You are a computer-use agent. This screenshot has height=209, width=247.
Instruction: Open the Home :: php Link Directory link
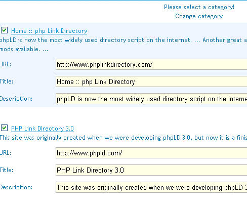click(49, 31)
